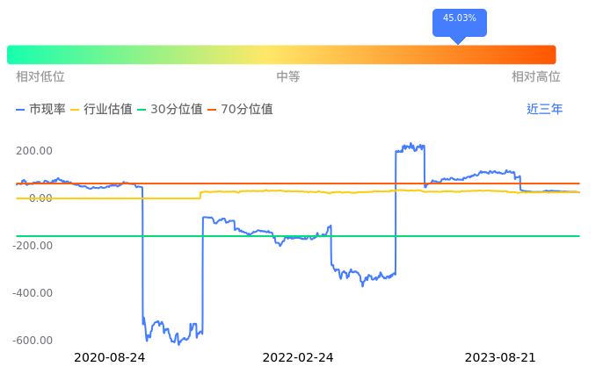This screenshot has width=603, height=388.
Task: Click the 2020-08-24 date axis label
Action: point(110,358)
